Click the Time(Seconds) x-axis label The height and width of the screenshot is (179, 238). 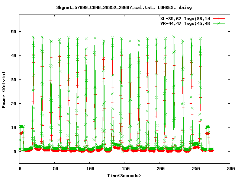[124, 176]
